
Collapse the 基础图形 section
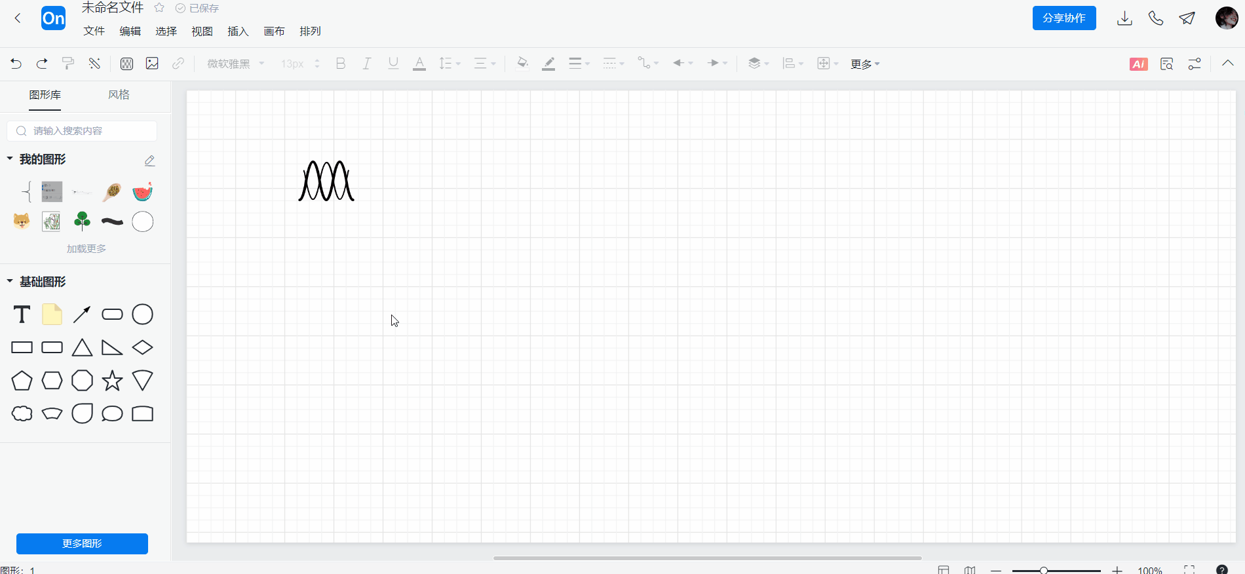10,281
